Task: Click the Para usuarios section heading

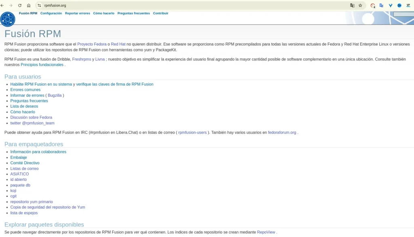Action: point(23,76)
